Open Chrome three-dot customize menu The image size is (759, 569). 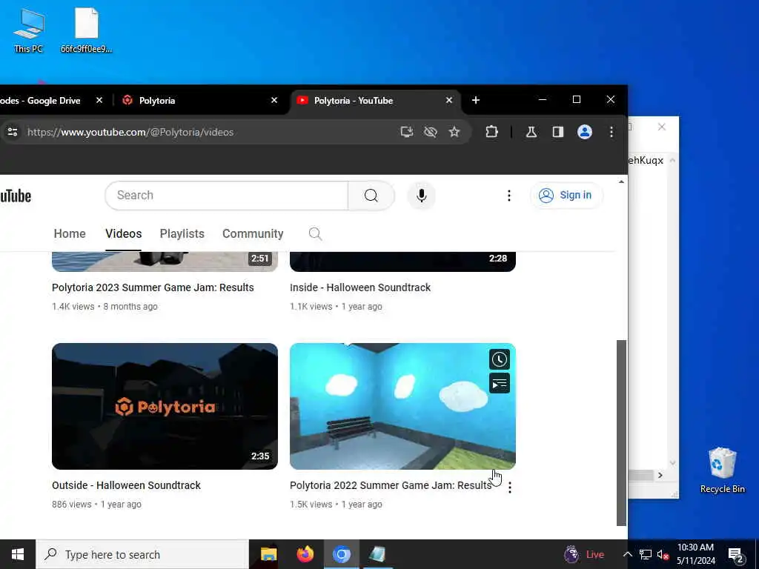[611, 132]
